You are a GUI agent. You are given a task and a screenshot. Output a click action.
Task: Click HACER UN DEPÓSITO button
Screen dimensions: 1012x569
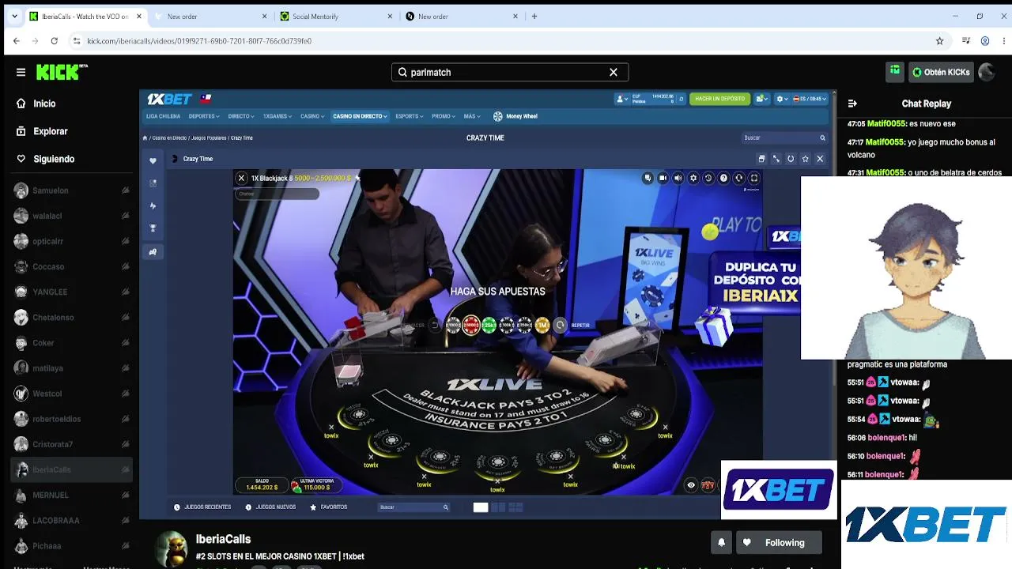719,99
